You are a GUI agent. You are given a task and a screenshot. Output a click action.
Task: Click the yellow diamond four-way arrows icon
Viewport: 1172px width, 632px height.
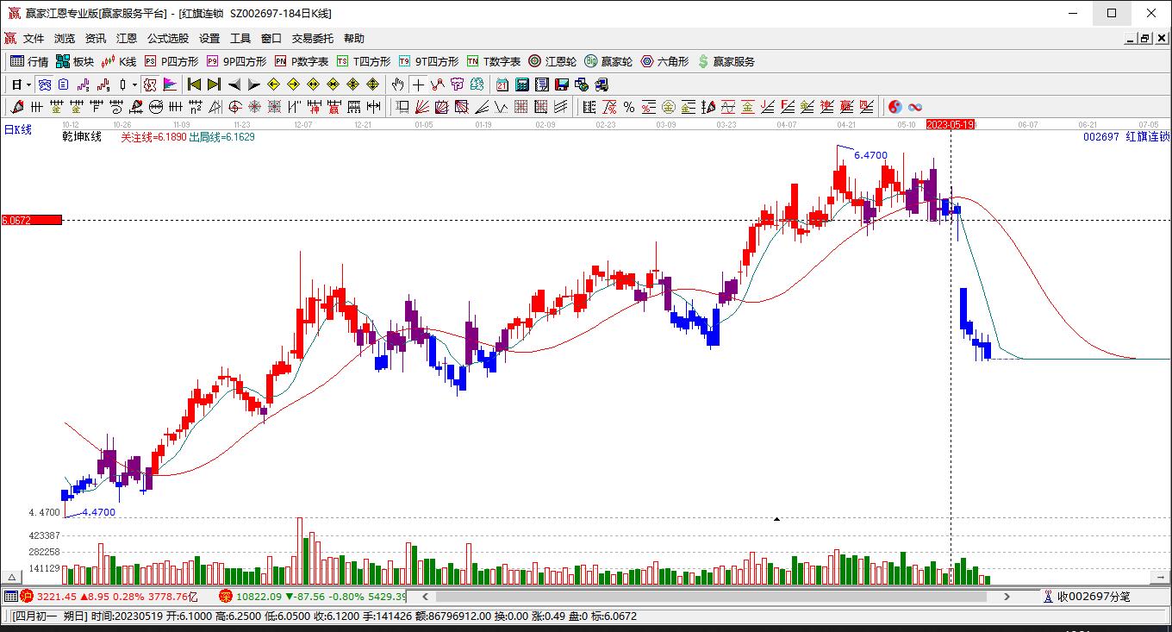pos(372,84)
